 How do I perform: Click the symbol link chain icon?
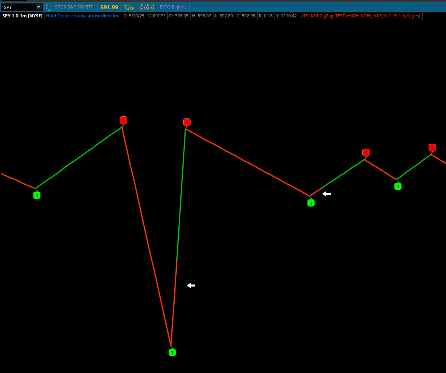[x=47, y=7]
